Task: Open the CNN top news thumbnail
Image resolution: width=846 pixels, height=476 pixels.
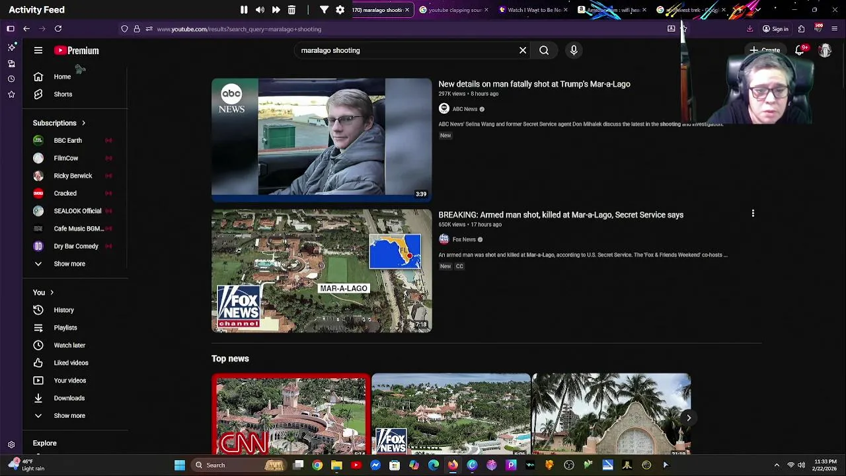Action: point(291,415)
